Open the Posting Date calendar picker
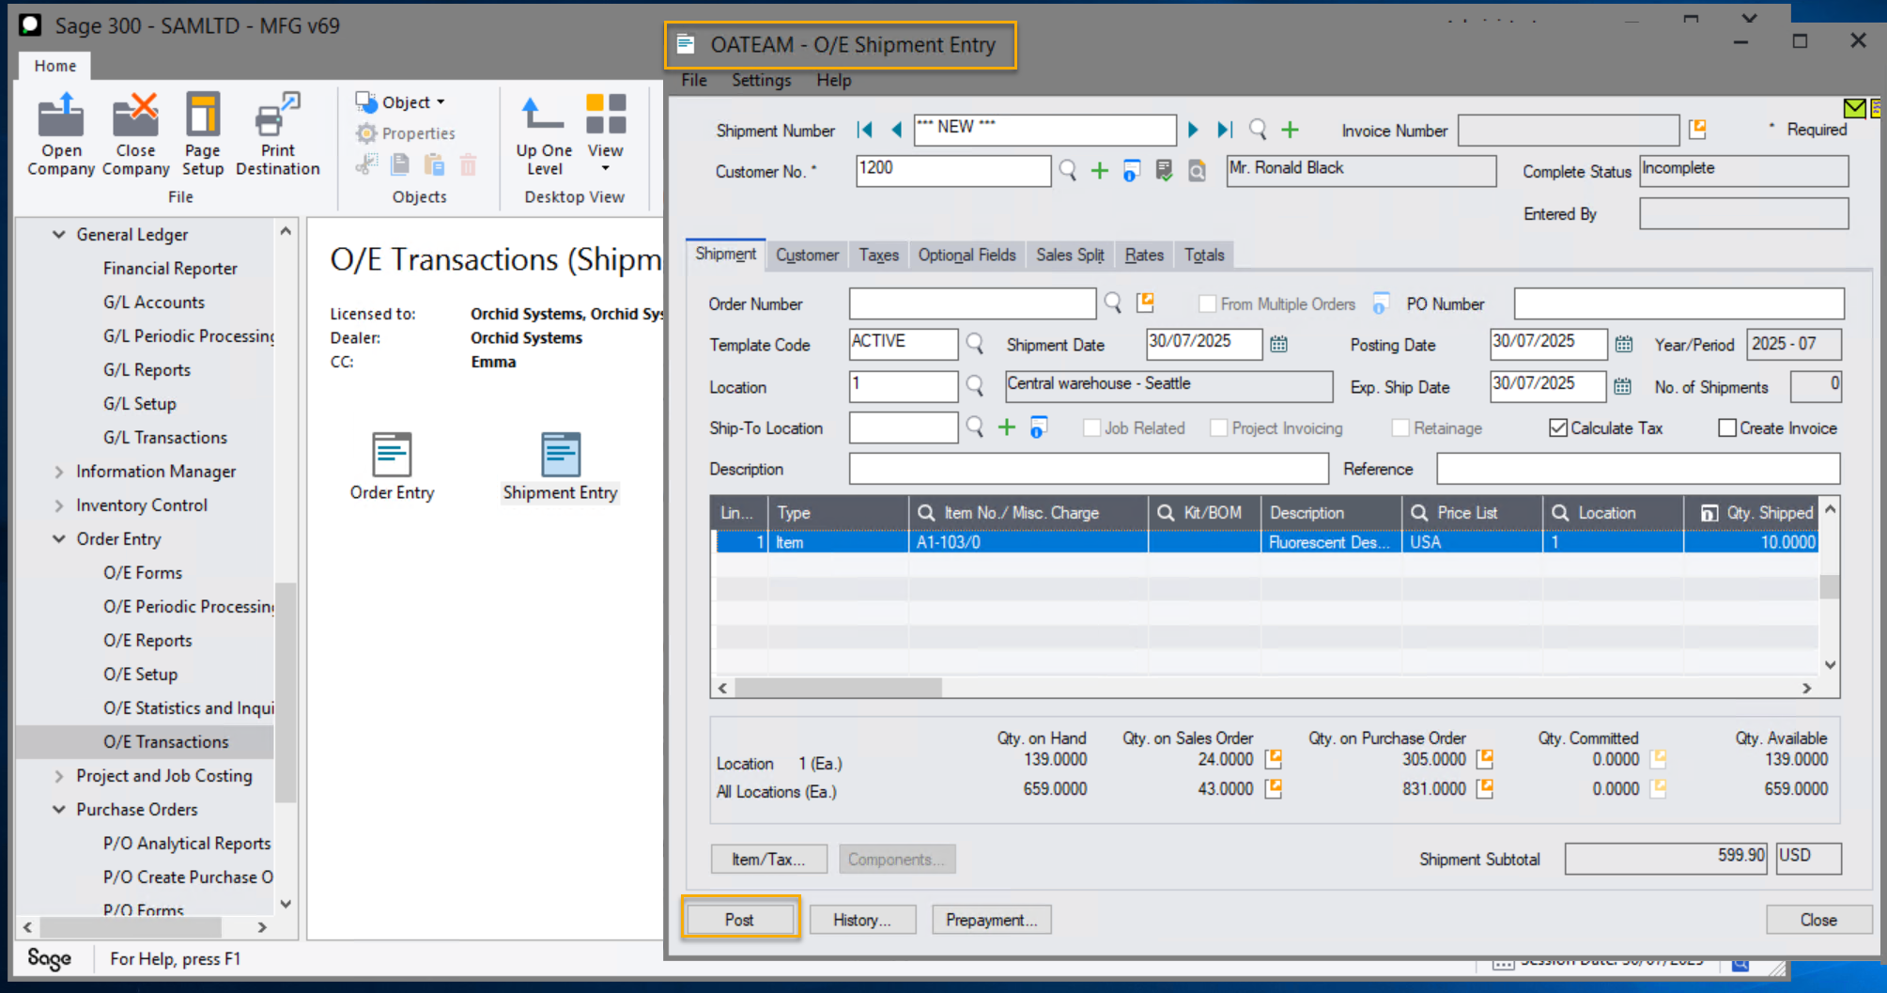 click(1623, 344)
